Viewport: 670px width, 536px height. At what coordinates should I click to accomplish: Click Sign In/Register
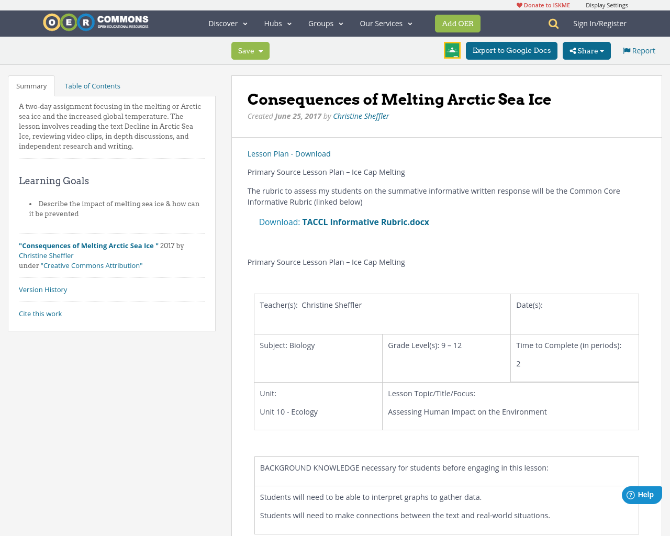(x=600, y=23)
